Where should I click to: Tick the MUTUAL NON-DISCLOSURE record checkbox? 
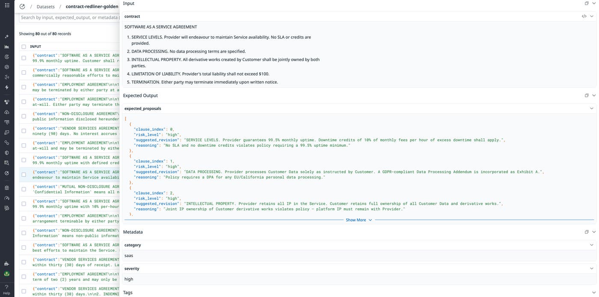tap(24, 189)
